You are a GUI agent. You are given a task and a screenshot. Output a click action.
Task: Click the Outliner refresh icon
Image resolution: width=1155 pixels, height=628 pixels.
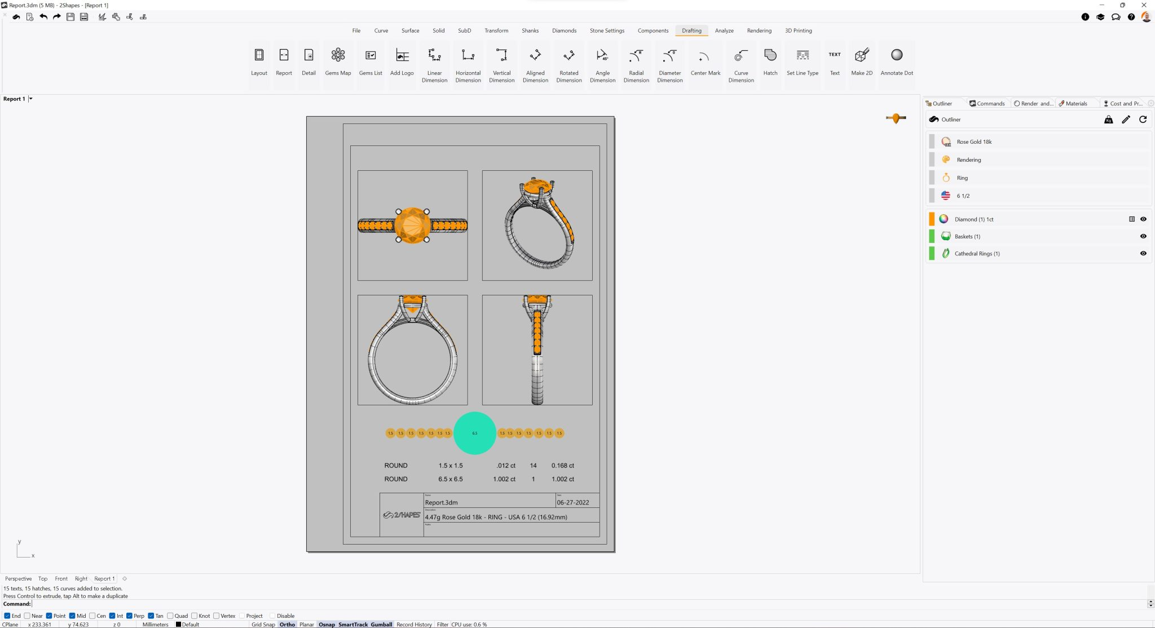click(1143, 120)
